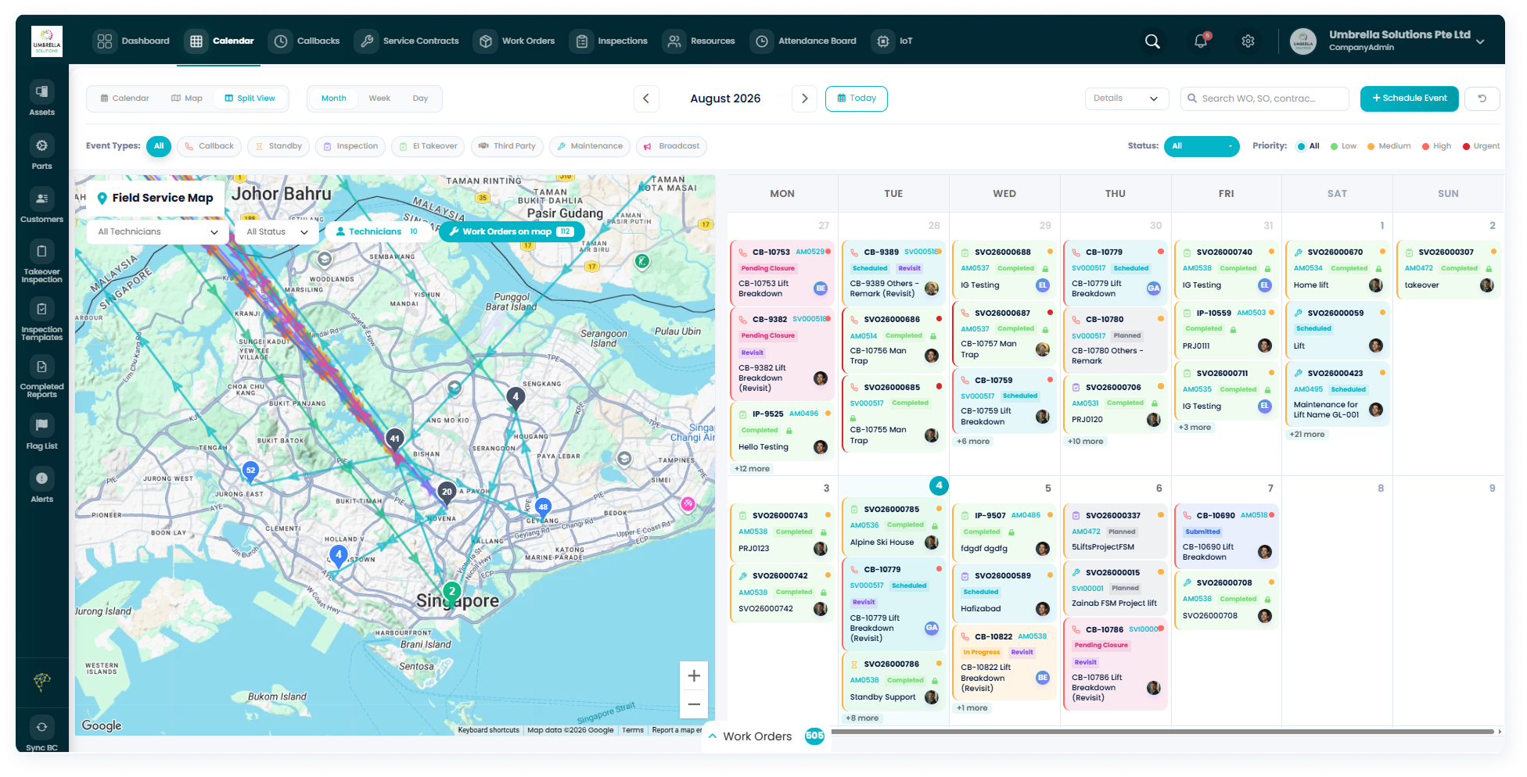Toggle the Callback event type filter
Image resolution: width=1527 pixels, height=777 pixels.
(209, 146)
